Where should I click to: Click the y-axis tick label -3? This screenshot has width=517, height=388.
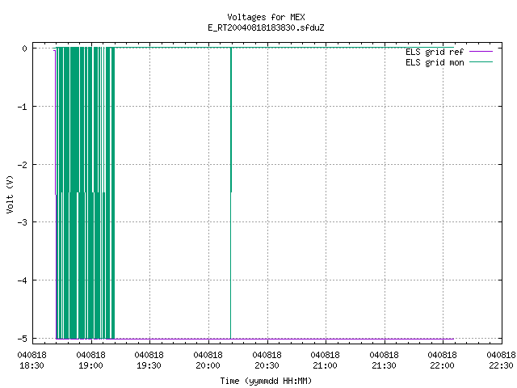click(x=23, y=222)
